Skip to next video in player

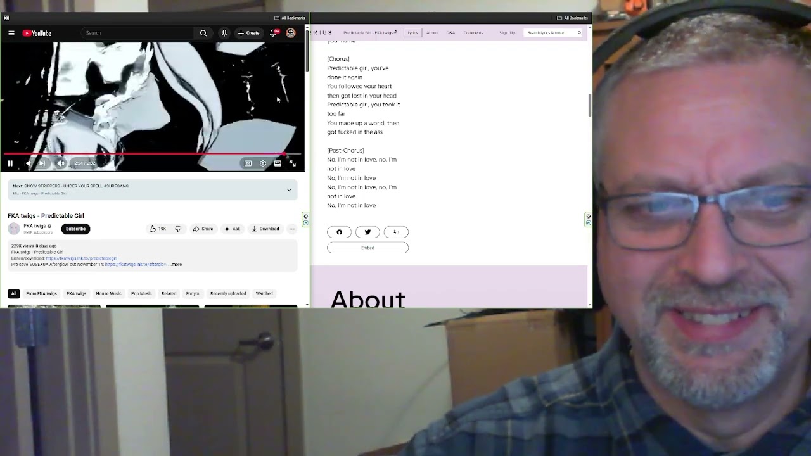pos(42,163)
